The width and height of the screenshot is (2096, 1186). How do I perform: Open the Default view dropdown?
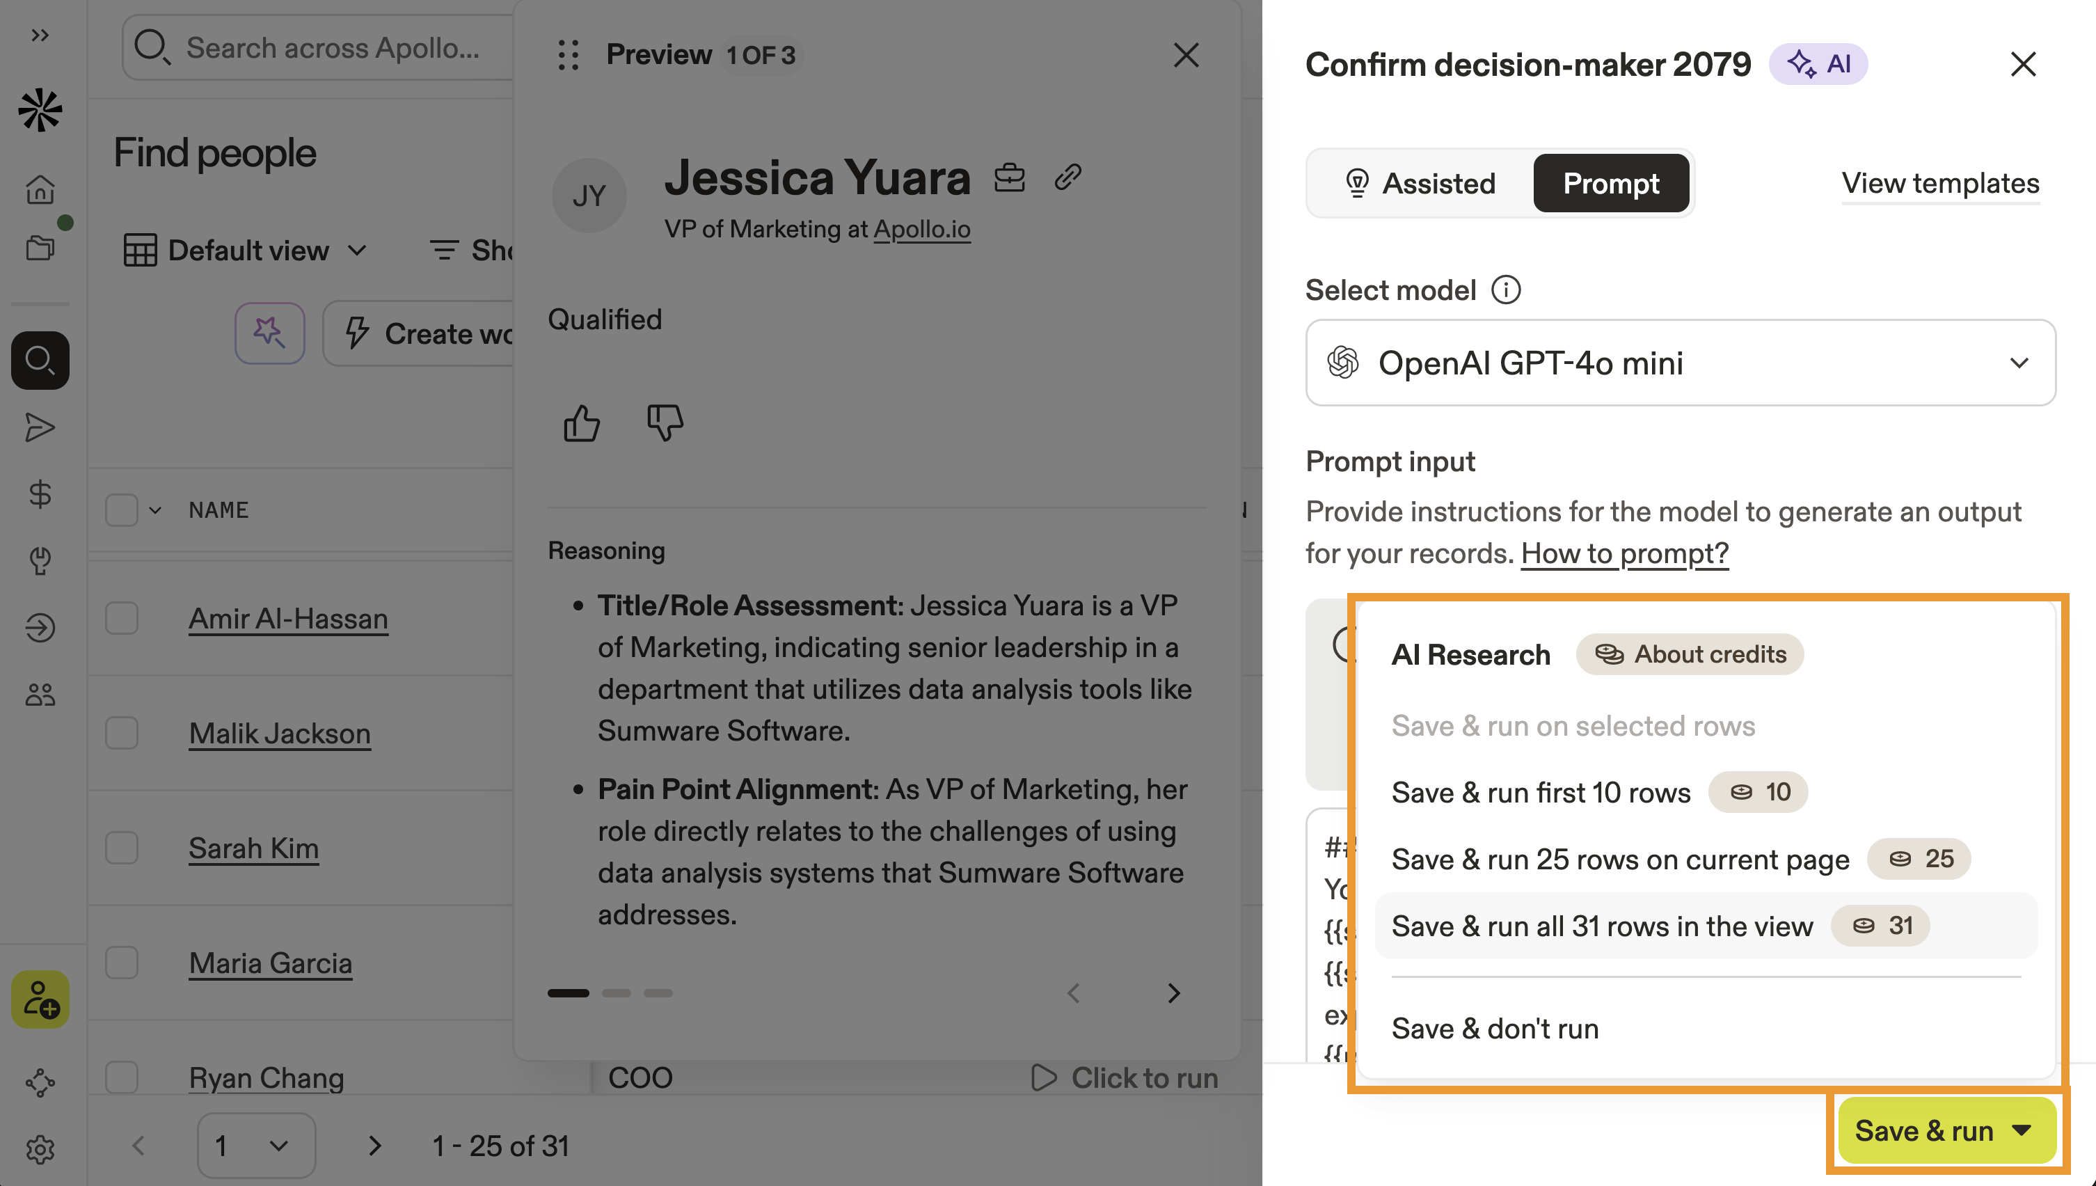click(x=245, y=250)
